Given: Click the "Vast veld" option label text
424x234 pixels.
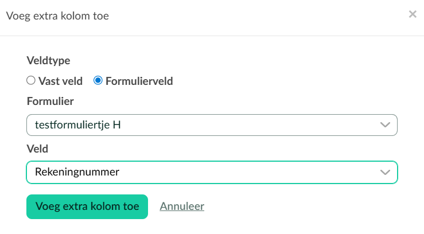Looking at the screenshot, I should point(60,81).
